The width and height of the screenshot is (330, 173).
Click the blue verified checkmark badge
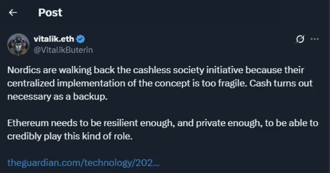[81, 39]
